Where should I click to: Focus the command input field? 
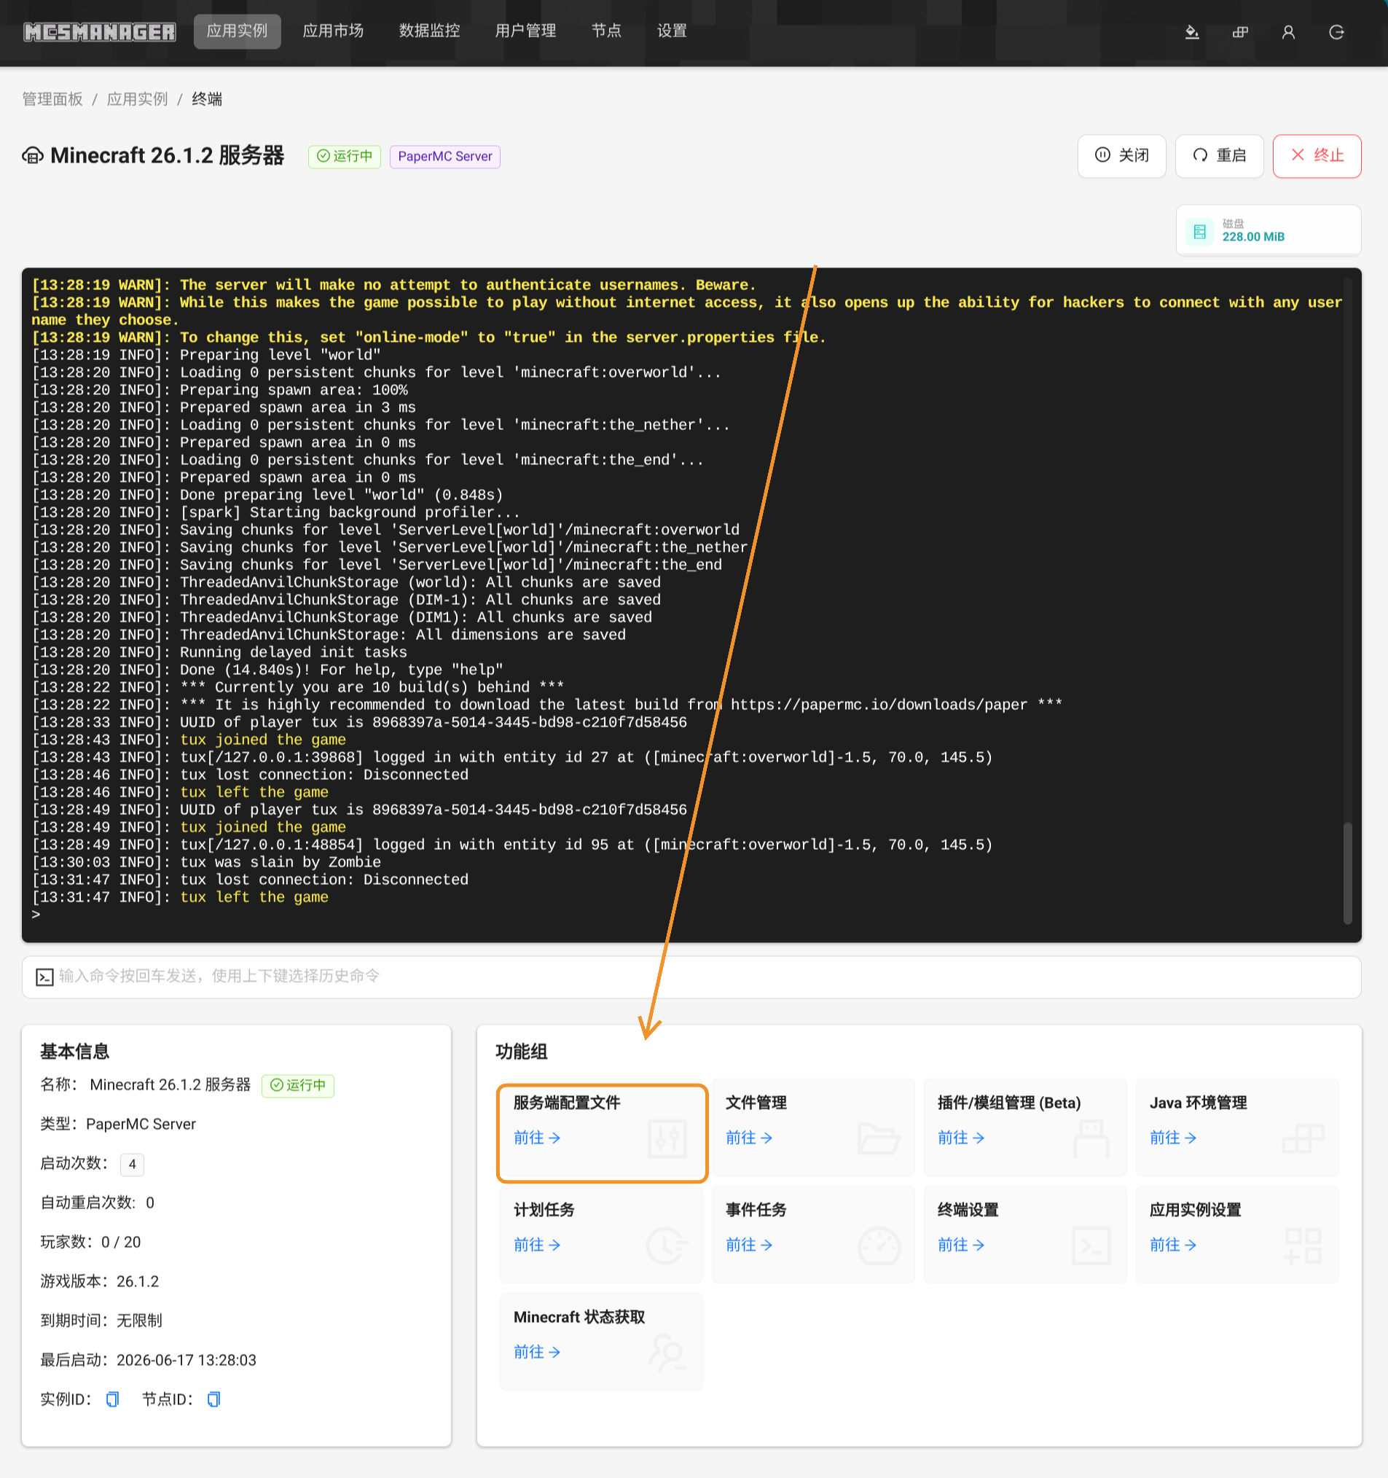(691, 976)
